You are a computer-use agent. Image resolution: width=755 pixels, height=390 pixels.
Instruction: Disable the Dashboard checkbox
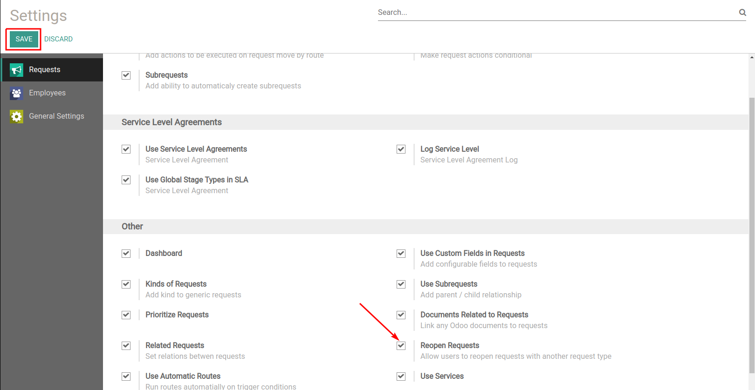[x=126, y=254]
